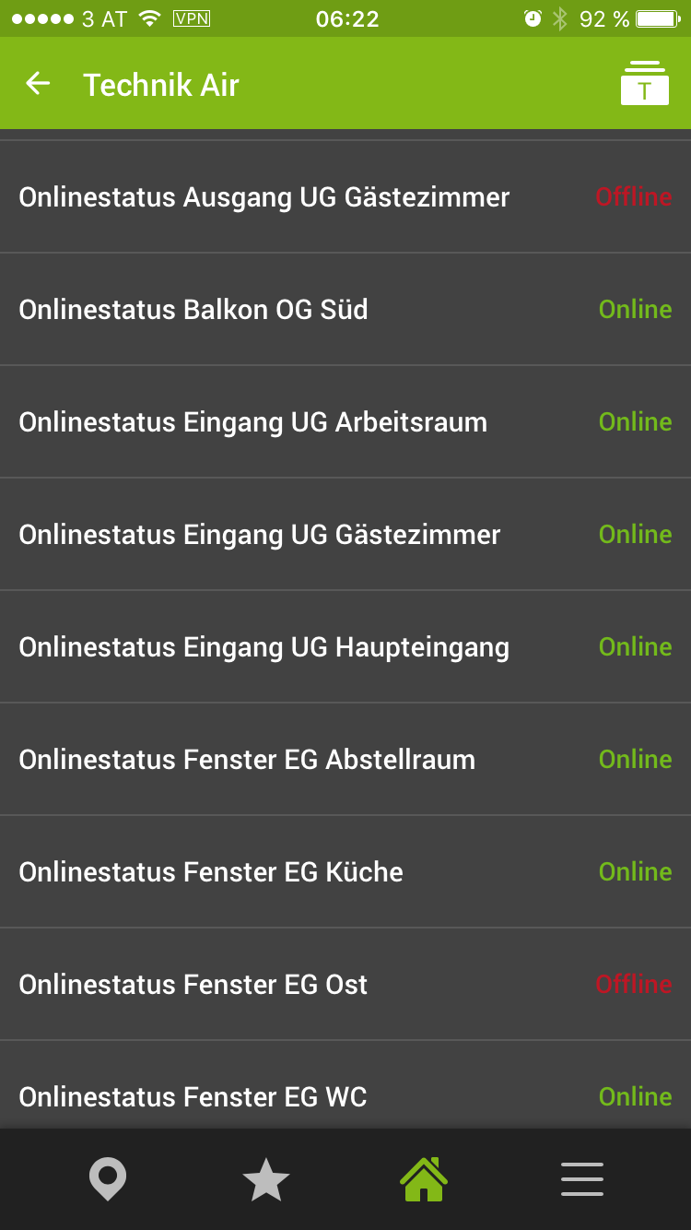
Task: Select Onlinestatus Fenster EG Abstellraum row
Action: pos(247,760)
